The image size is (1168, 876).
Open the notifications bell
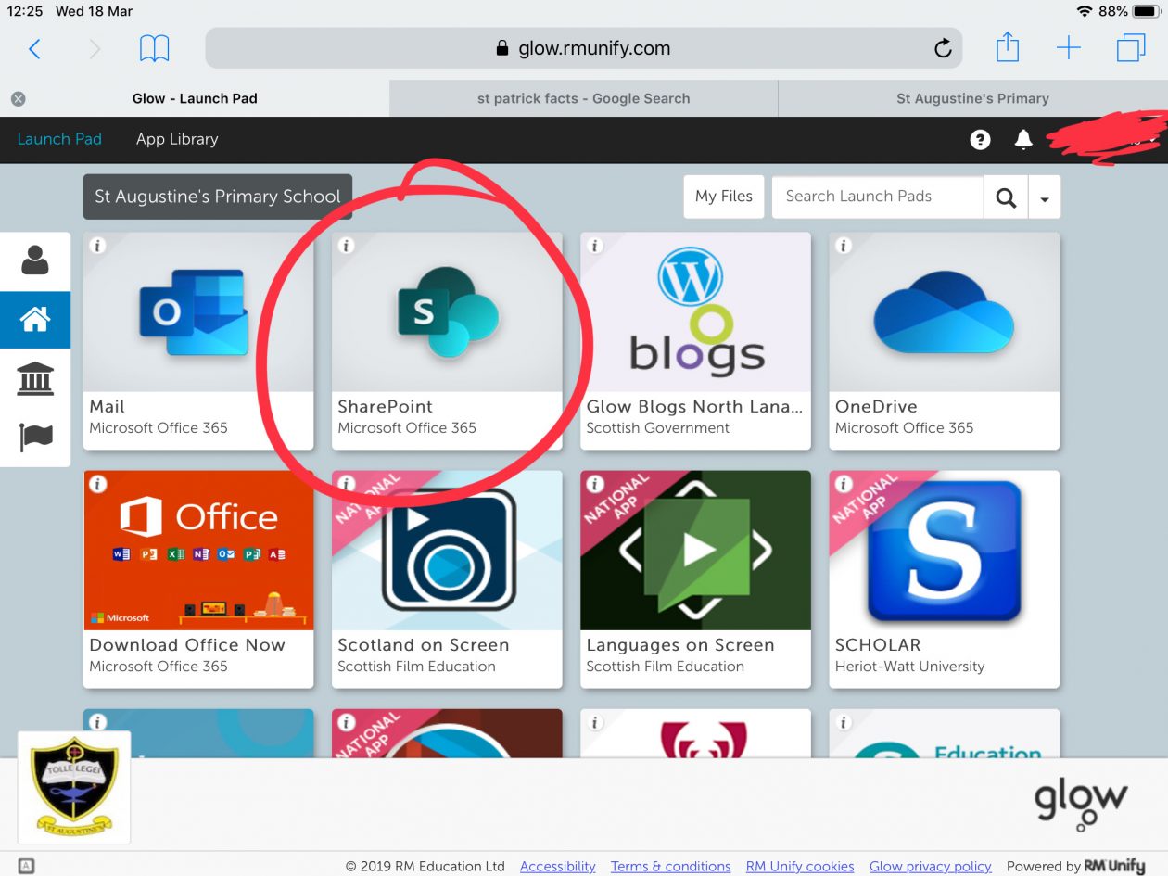tap(1023, 139)
